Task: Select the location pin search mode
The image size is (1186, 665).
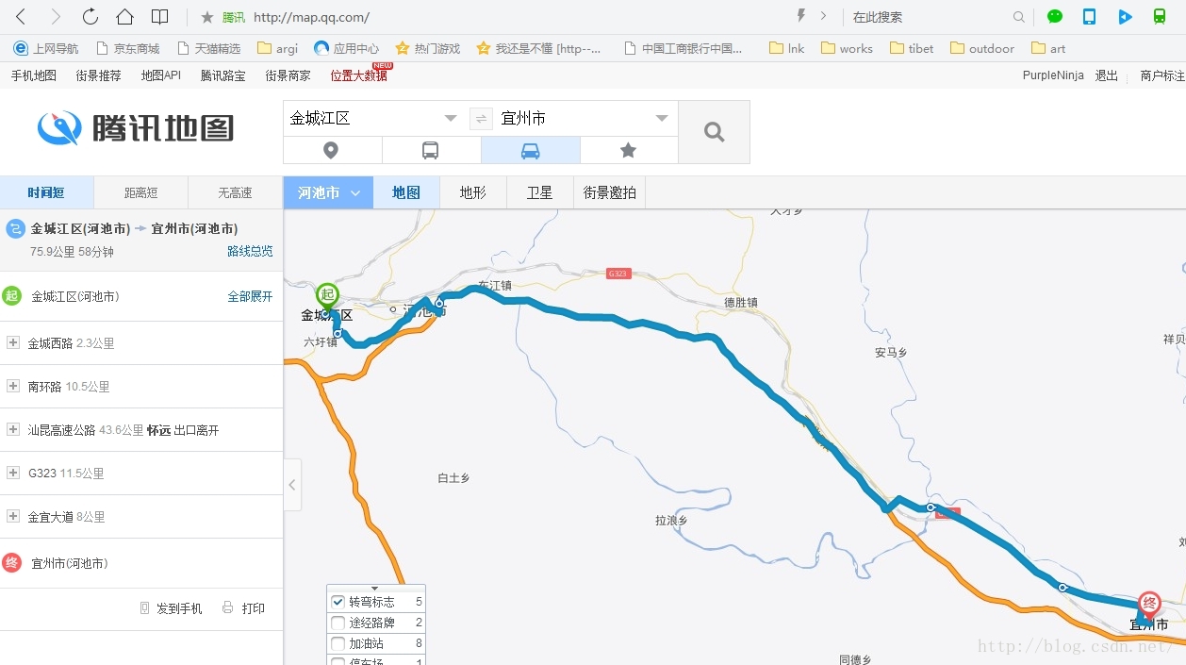Action: [332, 150]
